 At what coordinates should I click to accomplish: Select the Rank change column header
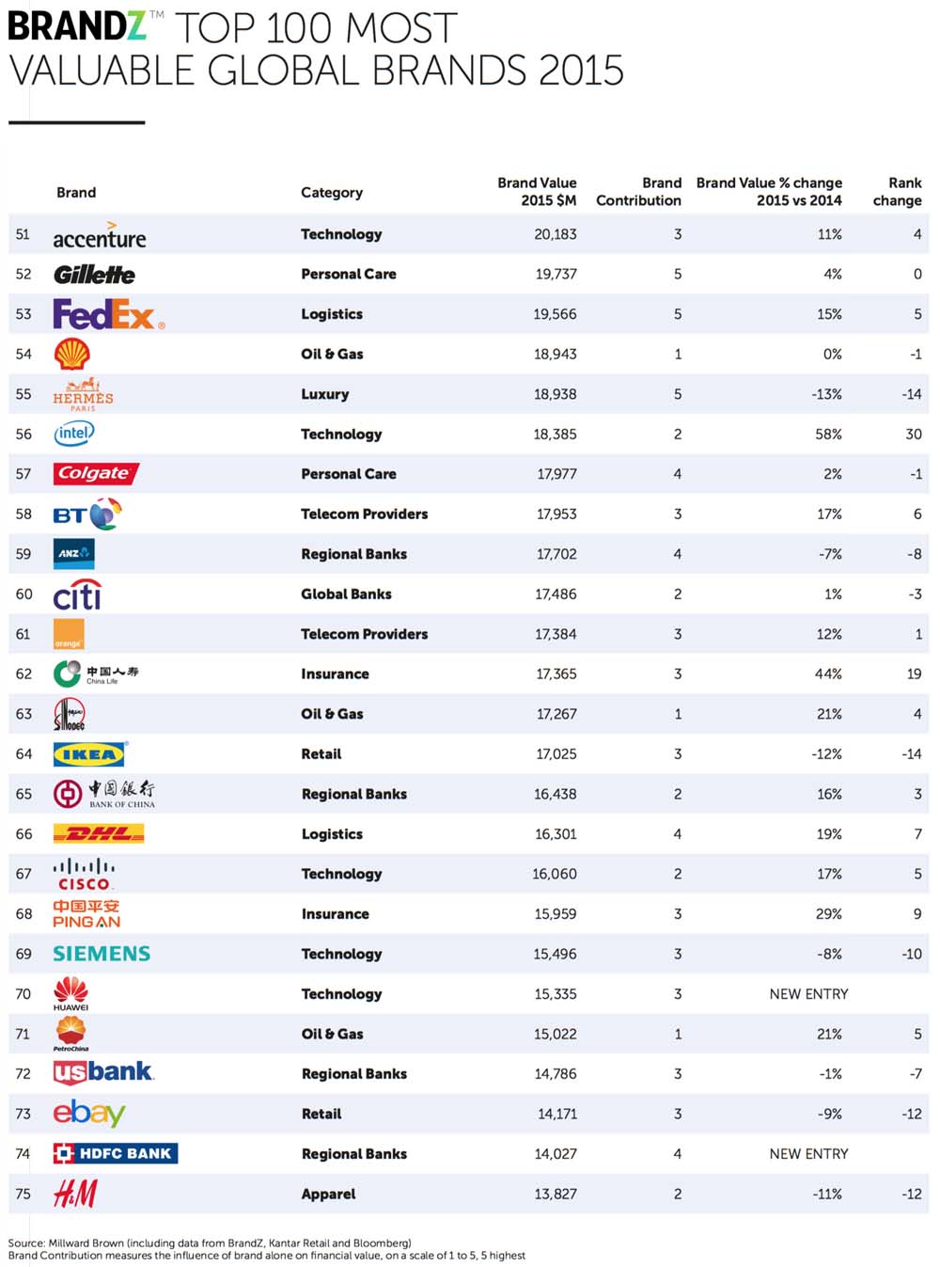pyautogui.click(x=897, y=192)
